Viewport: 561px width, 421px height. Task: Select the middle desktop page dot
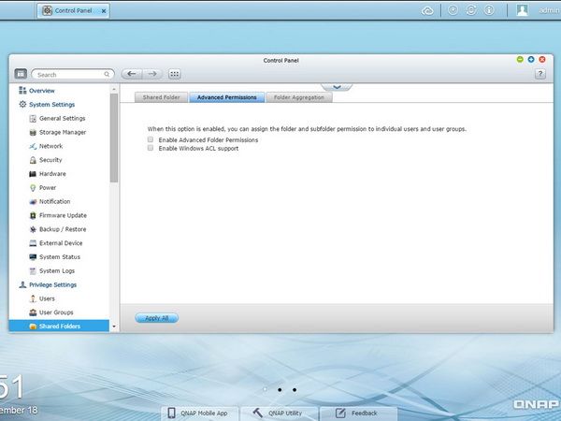(x=280, y=390)
